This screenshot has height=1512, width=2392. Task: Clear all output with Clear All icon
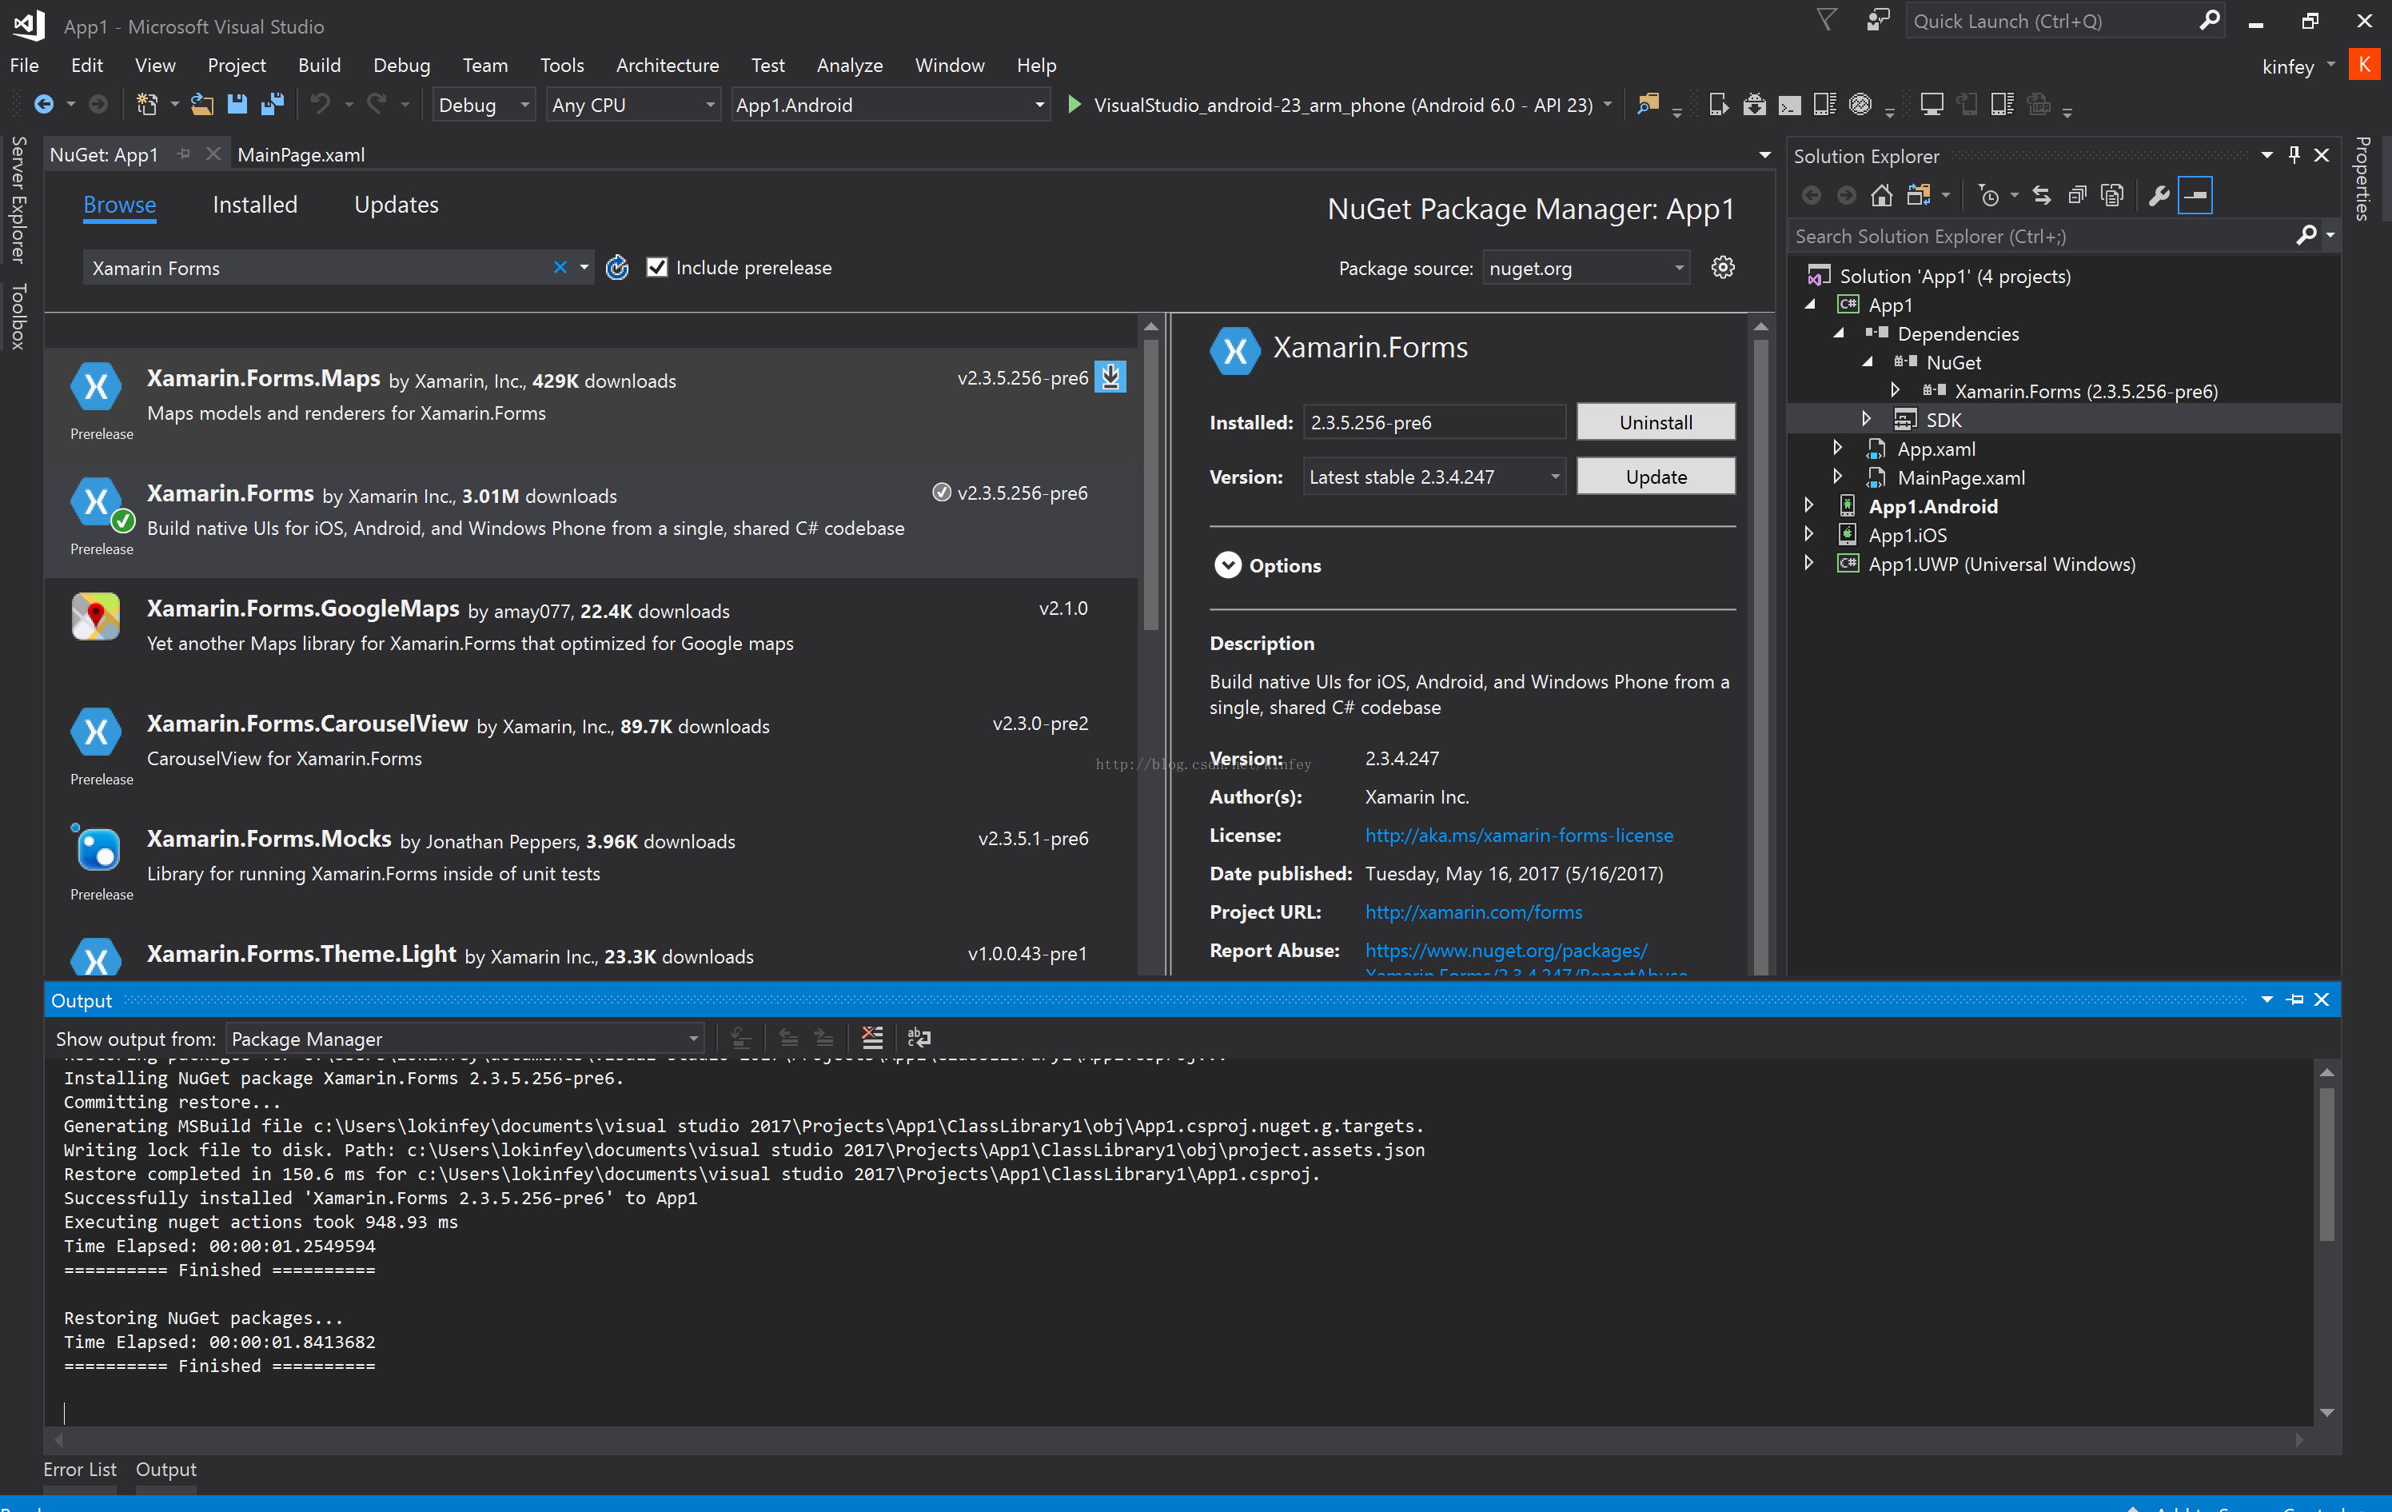click(x=872, y=1038)
